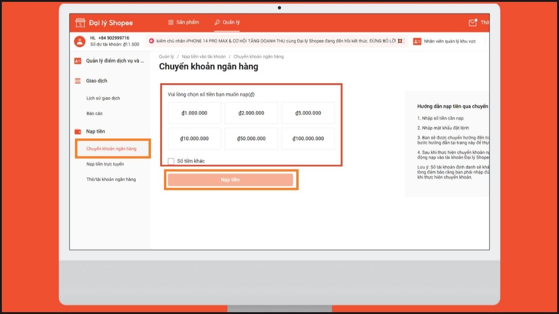Go to Nạp tiền vào tài khoản breadcrumb
Image resolution: width=559 pixels, height=314 pixels.
click(204, 57)
